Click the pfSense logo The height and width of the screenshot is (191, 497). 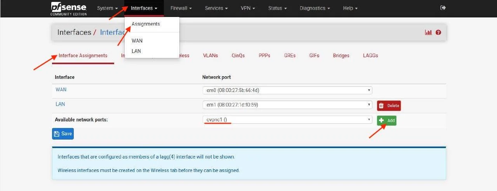tap(68, 9)
